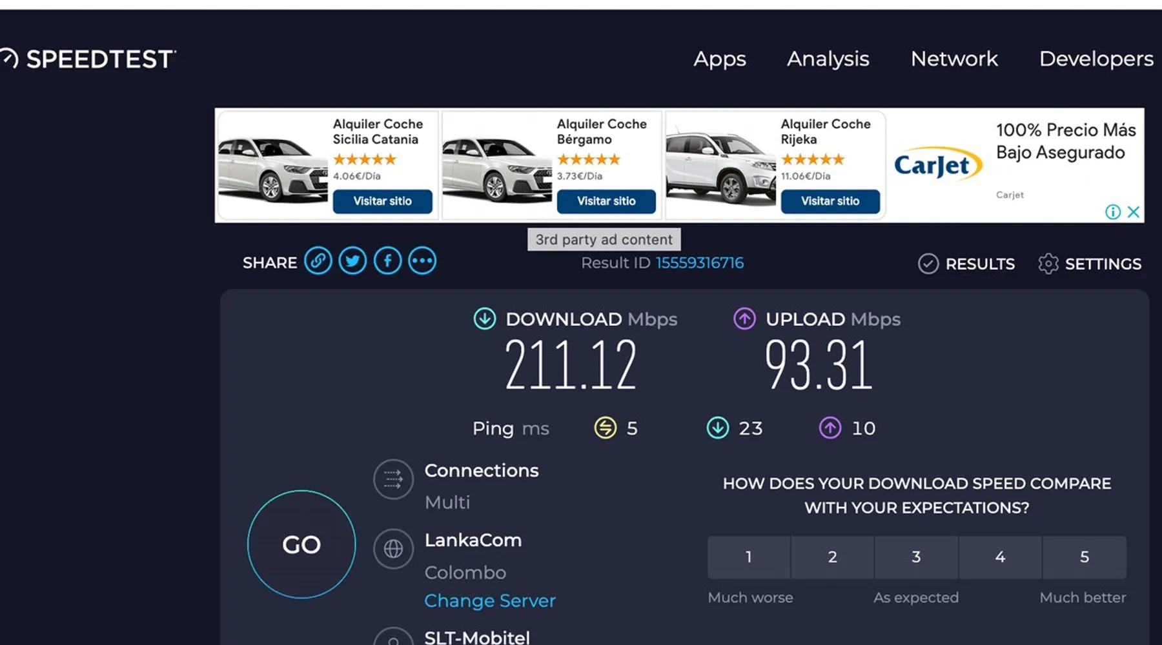Click the ad info icon
This screenshot has height=645, width=1162.
(x=1112, y=212)
